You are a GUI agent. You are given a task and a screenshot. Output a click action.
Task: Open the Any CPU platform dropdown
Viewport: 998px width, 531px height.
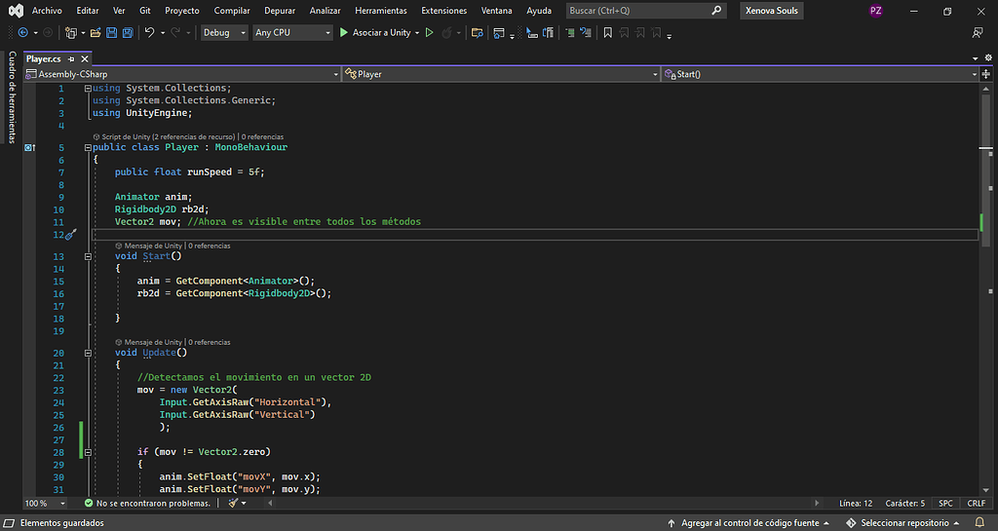pos(291,32)
